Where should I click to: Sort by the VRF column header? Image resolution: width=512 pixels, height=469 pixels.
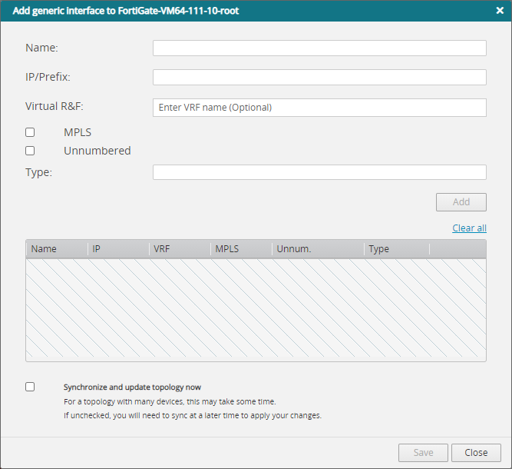click(x=180, y=249)
